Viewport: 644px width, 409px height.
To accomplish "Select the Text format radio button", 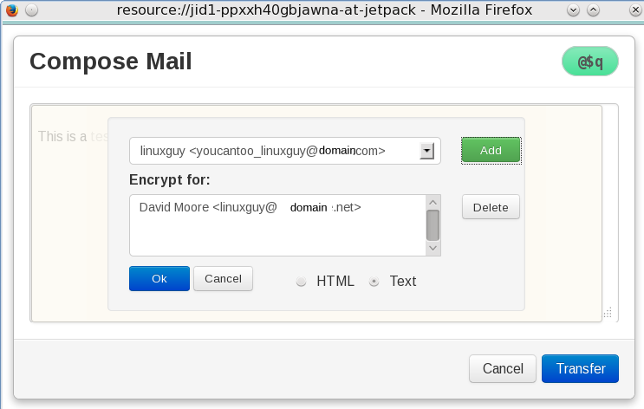I will click(x=374, y=282).
